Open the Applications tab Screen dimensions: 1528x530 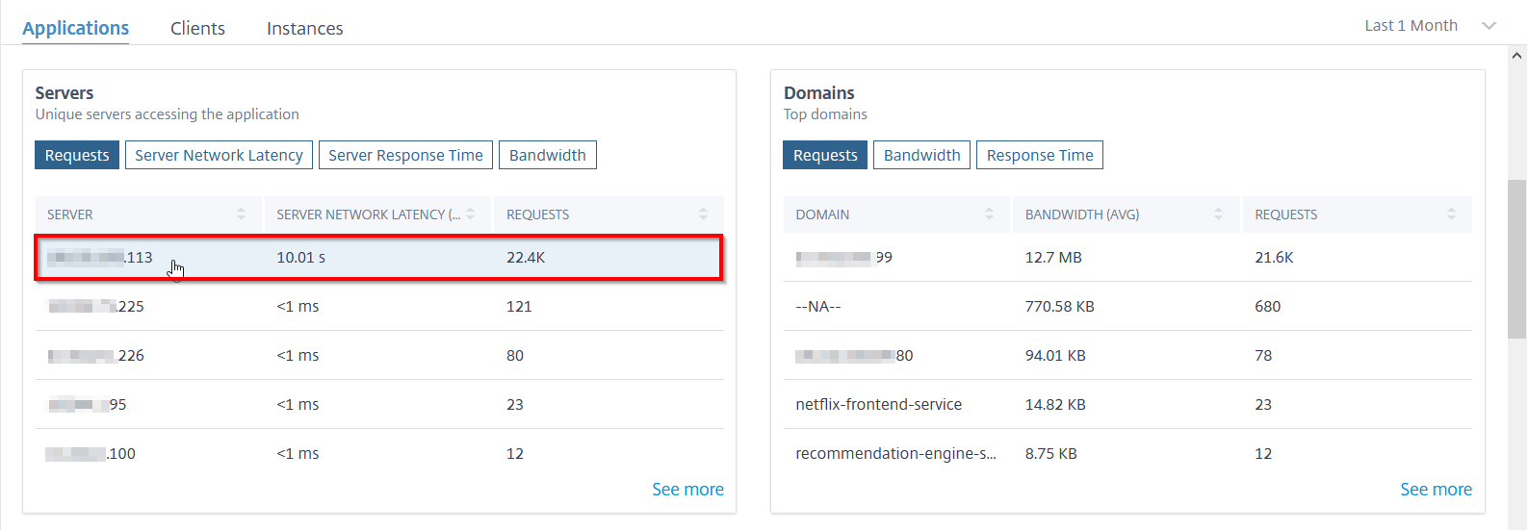(x=75, y=28)
